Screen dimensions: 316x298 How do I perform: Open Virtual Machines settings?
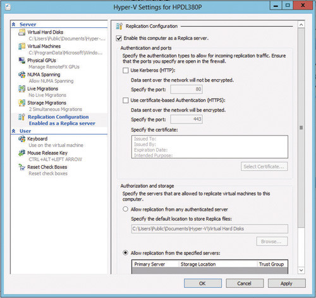pyautogui.click(x=44, y=46)
